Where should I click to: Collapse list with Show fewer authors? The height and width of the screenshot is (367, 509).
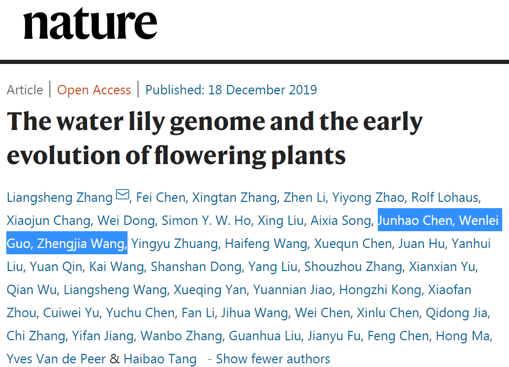pyautogui.click(x=273, y=359)
